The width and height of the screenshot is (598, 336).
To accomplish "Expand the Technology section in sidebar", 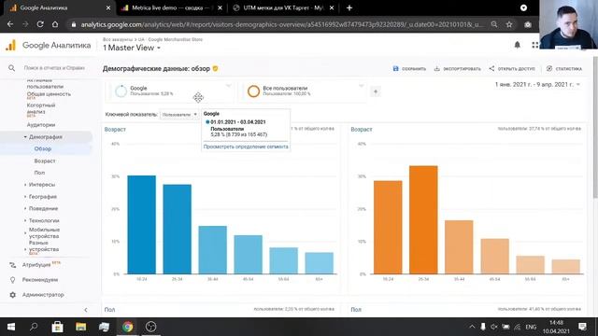I will point(25,220).
